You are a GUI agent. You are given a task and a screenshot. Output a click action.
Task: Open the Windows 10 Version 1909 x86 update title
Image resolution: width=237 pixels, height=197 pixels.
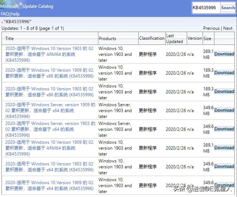49,73
